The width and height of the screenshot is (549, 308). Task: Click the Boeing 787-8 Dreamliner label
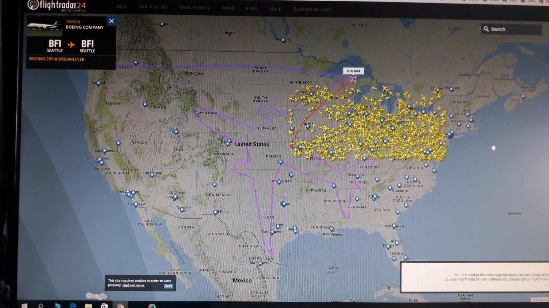click(x=57, y=59)
